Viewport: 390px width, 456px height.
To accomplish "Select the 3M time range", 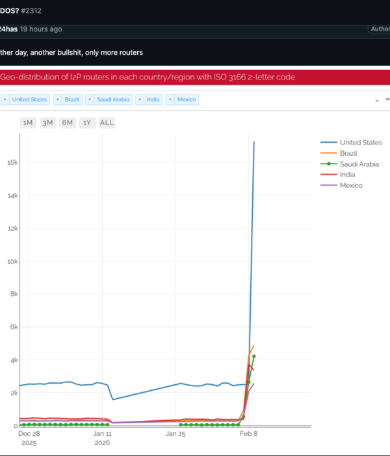I will pyautogui.click(x=47, y=122).
